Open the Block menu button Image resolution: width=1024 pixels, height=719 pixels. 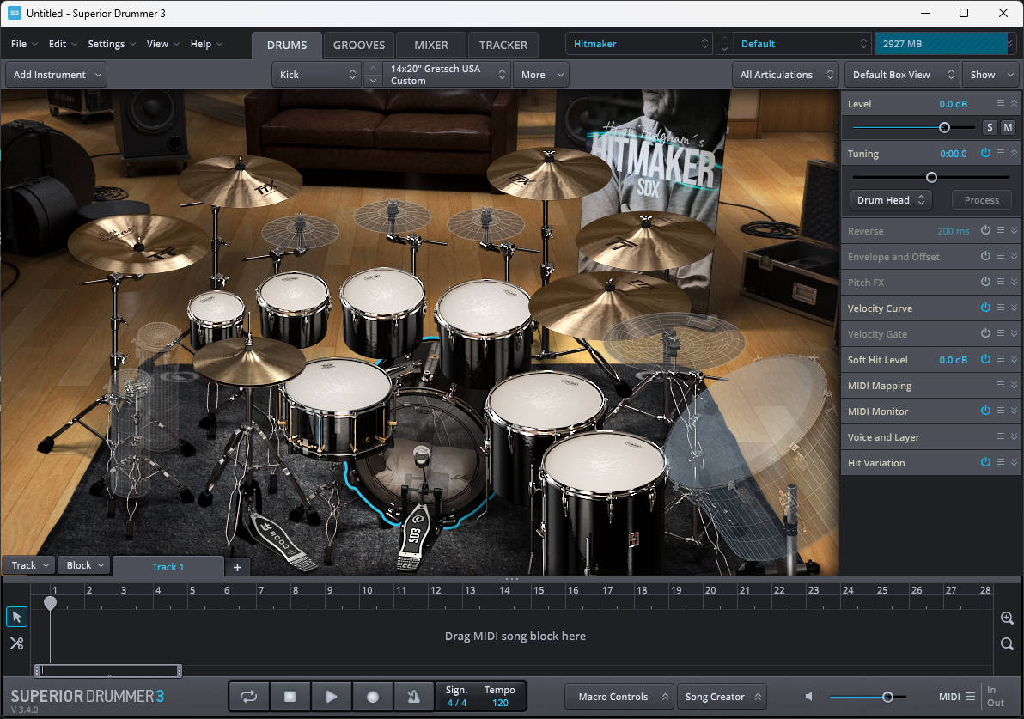coord(85,565)
